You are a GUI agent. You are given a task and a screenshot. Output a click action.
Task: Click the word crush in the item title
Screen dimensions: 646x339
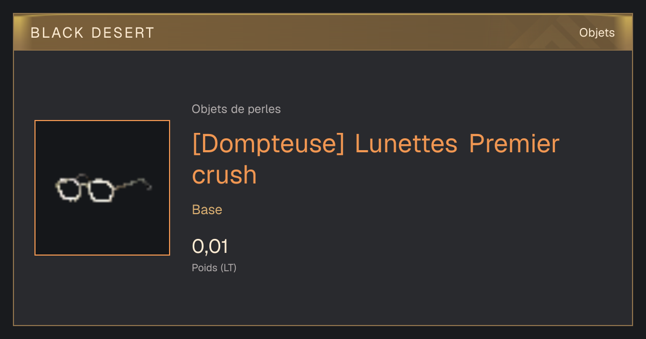point(224,175)
